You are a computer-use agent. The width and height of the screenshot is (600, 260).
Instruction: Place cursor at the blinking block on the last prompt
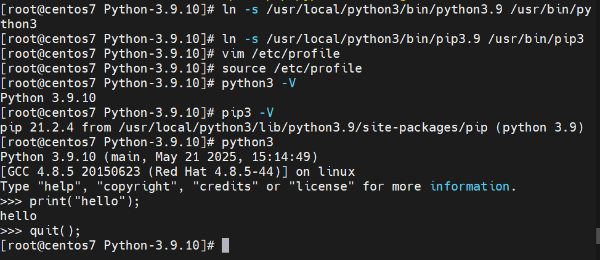point(225,245)
